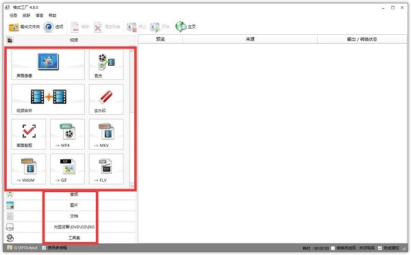Click the 预览 preview column header
The width and height of the screenshot is (411, 255).
point(160,39)
